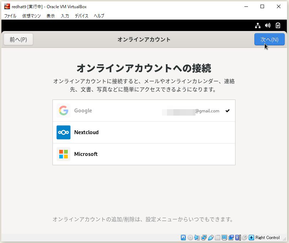Viewport: 289px width, 243px height.
Task: Click the keyboard capture arrow icon
Action: tap(251, 237)
